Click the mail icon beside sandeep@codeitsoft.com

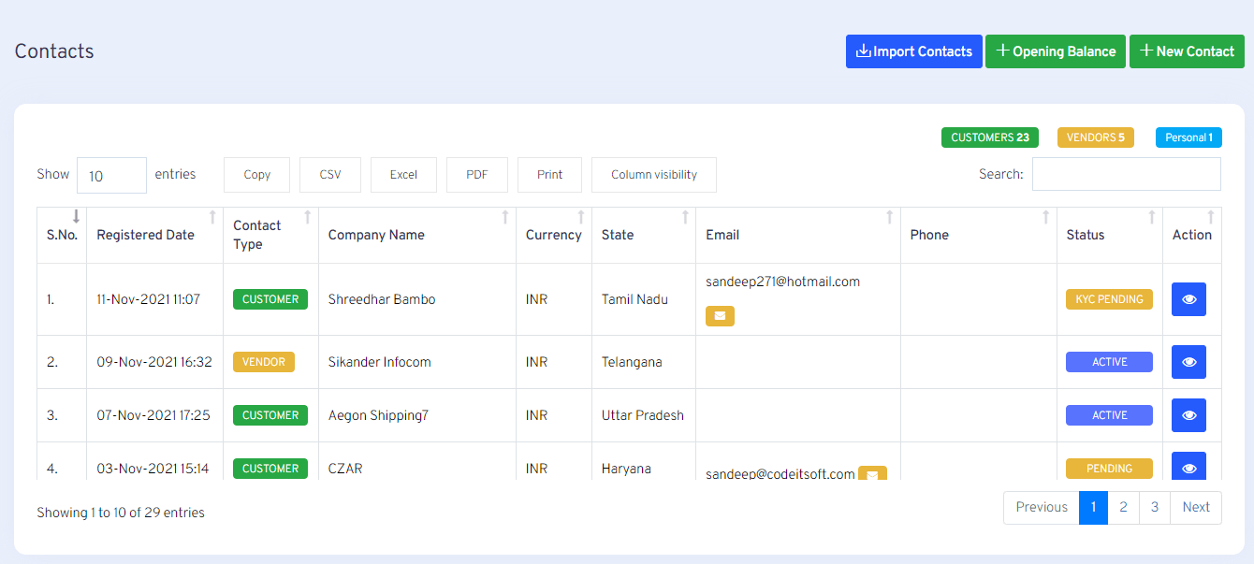(872, 473)
